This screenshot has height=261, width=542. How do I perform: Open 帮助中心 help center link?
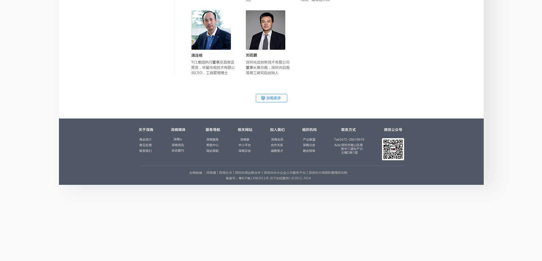tap(212, 145)
